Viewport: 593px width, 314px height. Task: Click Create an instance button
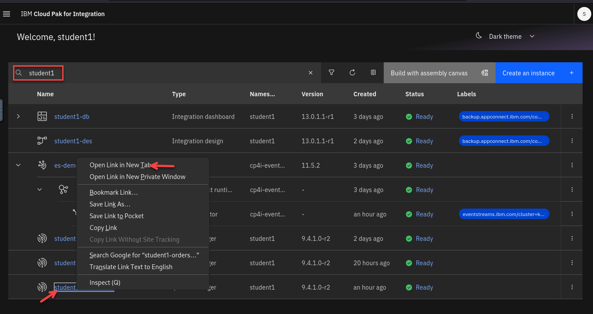coord(538,73)
